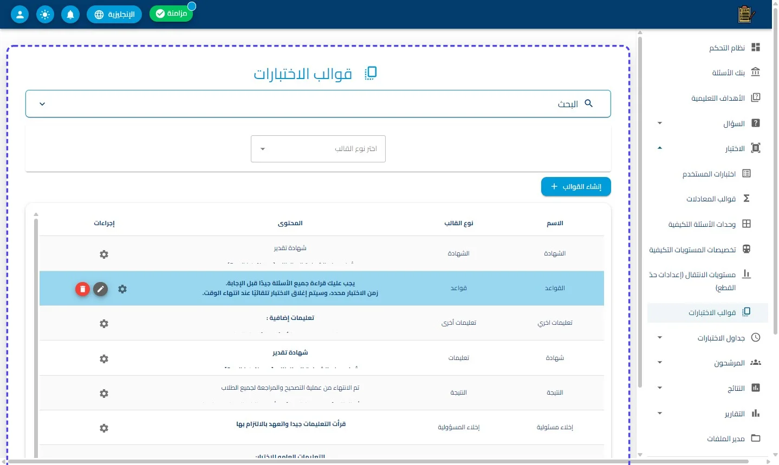779x465 pixels.
Task: Click the وحدات الأسئلة التكيفية grid icon
Action: pyautogui.click(x=746, y=224)
